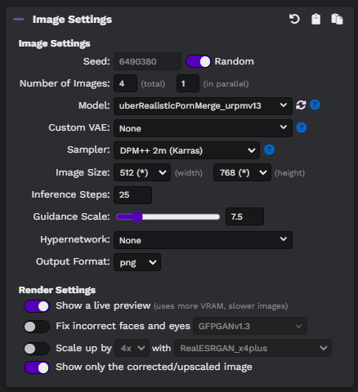
Task: Open the Sampler dropdown showing DPM++ 2m (Karras)
Action: [186, 150]
